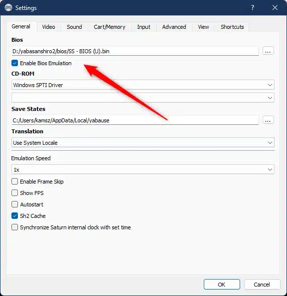This screenshot has height=296, width=287.
Task: Click the question mark help icon
Action: [253, 7]
